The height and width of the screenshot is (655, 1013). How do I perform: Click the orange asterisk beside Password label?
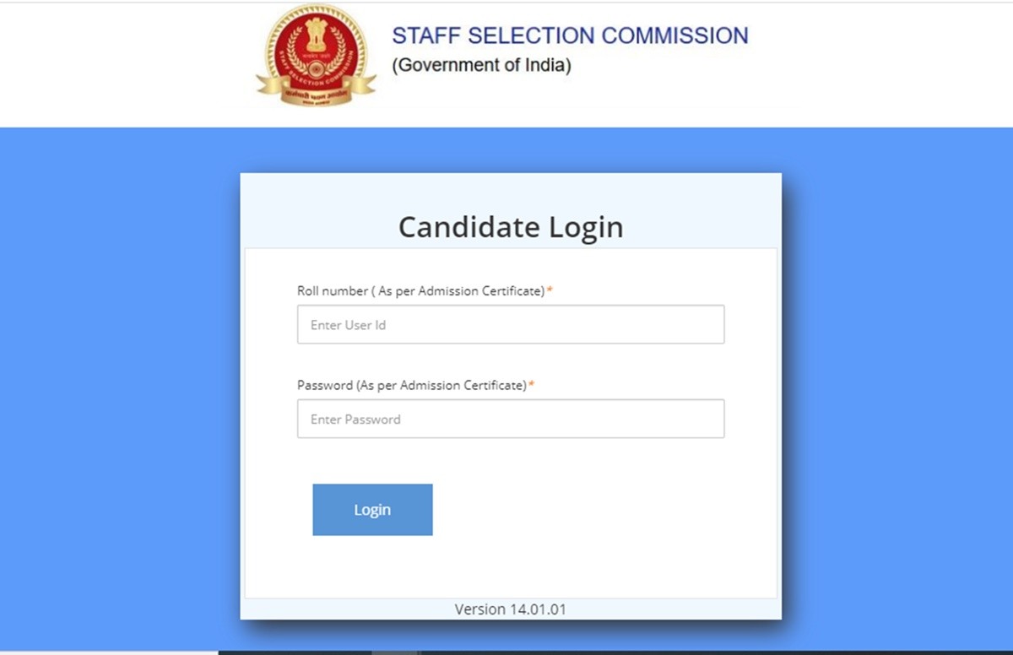[532, 385]
